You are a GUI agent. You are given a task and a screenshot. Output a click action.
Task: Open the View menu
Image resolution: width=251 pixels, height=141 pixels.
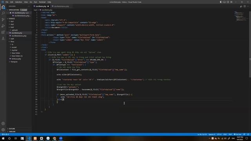point(26,2)
